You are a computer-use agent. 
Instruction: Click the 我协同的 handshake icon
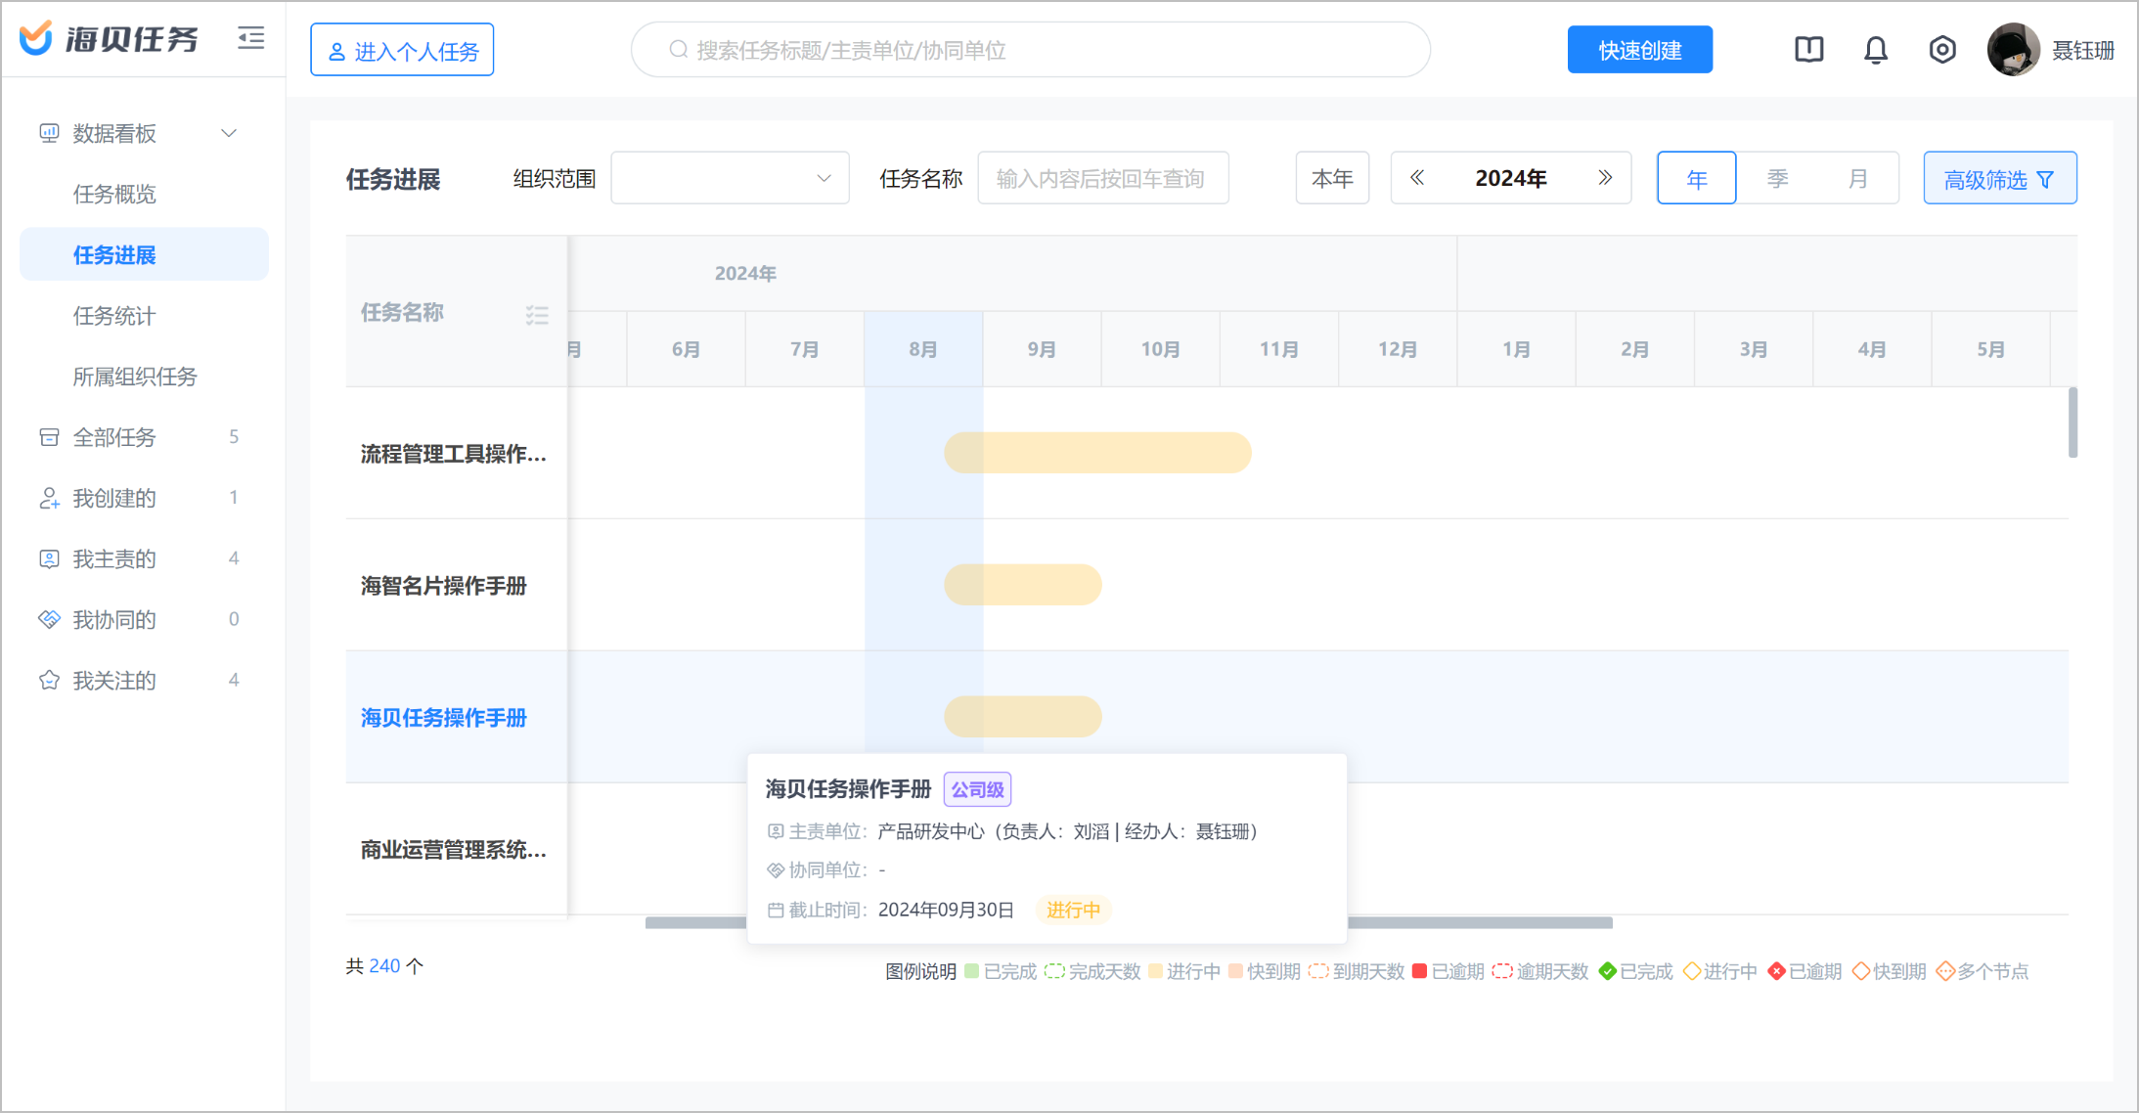pyautogui.click(x=49, y=619)
